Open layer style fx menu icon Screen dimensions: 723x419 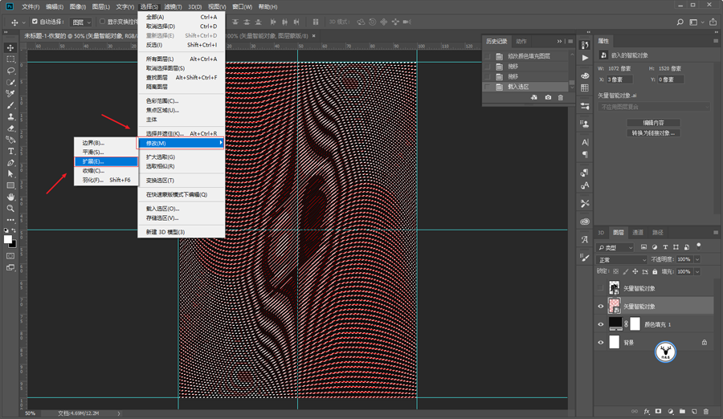click(647, 412)
